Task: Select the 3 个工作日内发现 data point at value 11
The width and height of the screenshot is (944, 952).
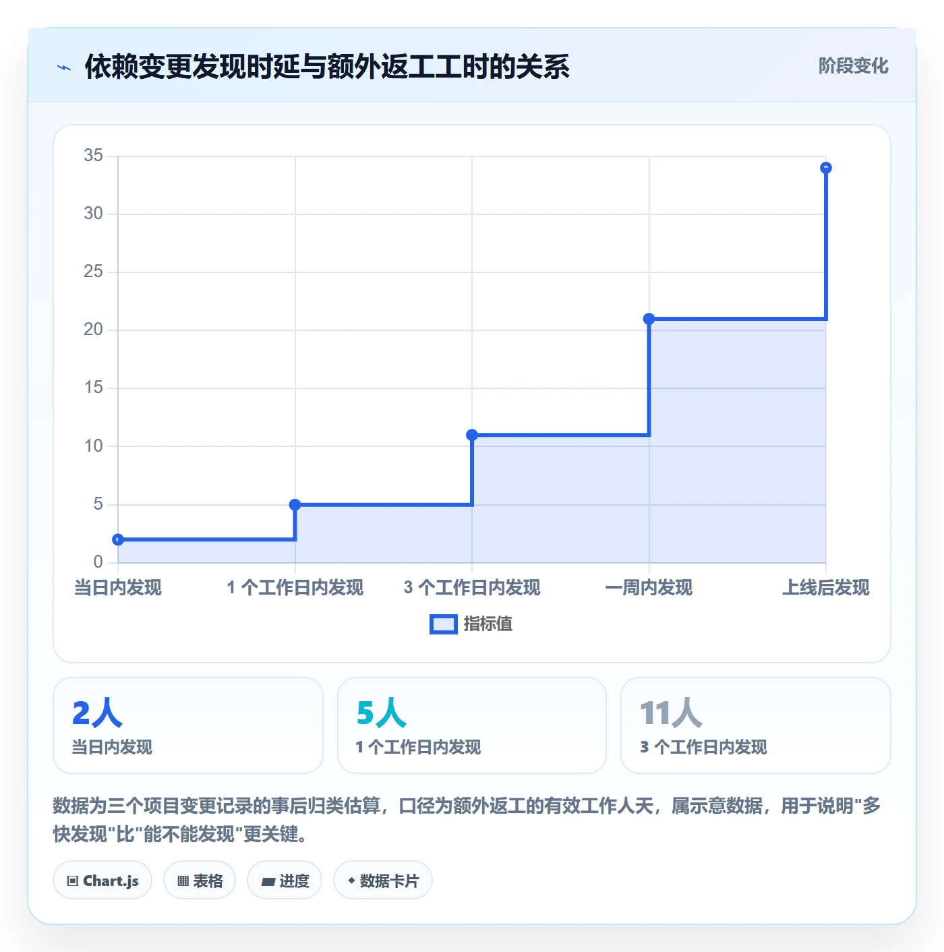Action: tap(472, 435)
